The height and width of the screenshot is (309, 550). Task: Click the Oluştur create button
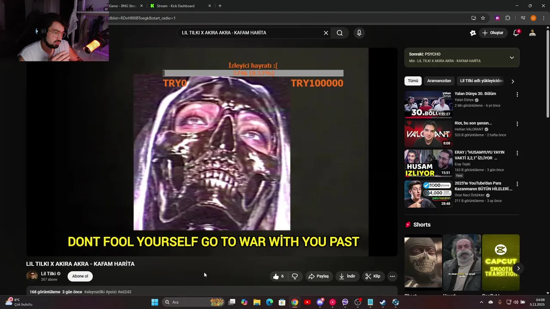click(492, 33)
